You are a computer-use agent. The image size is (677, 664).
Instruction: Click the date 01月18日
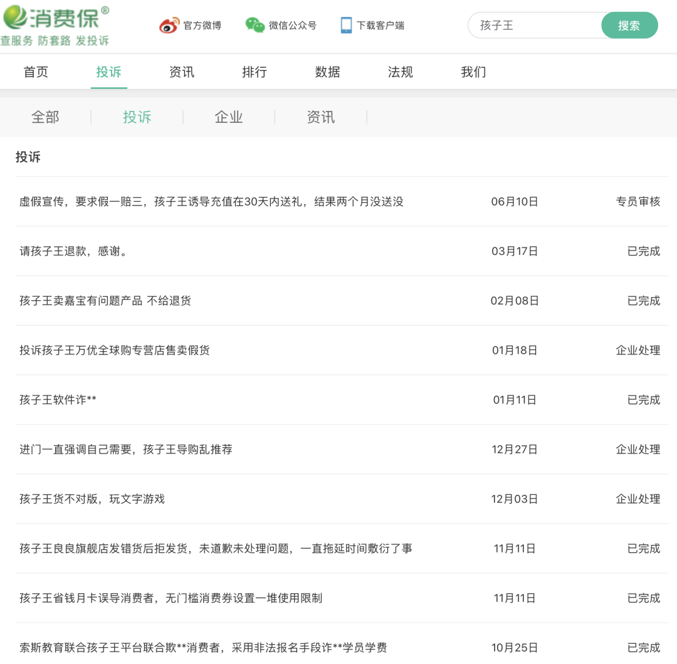(515, 350)
